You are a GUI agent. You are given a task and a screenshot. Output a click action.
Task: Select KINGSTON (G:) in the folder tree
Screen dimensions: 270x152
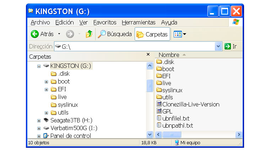71,66
